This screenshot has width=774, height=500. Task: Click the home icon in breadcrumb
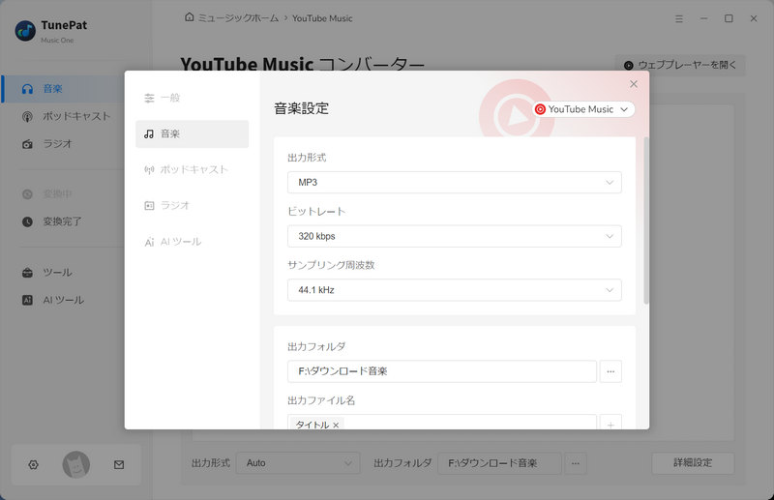click(x=189, y=17)
